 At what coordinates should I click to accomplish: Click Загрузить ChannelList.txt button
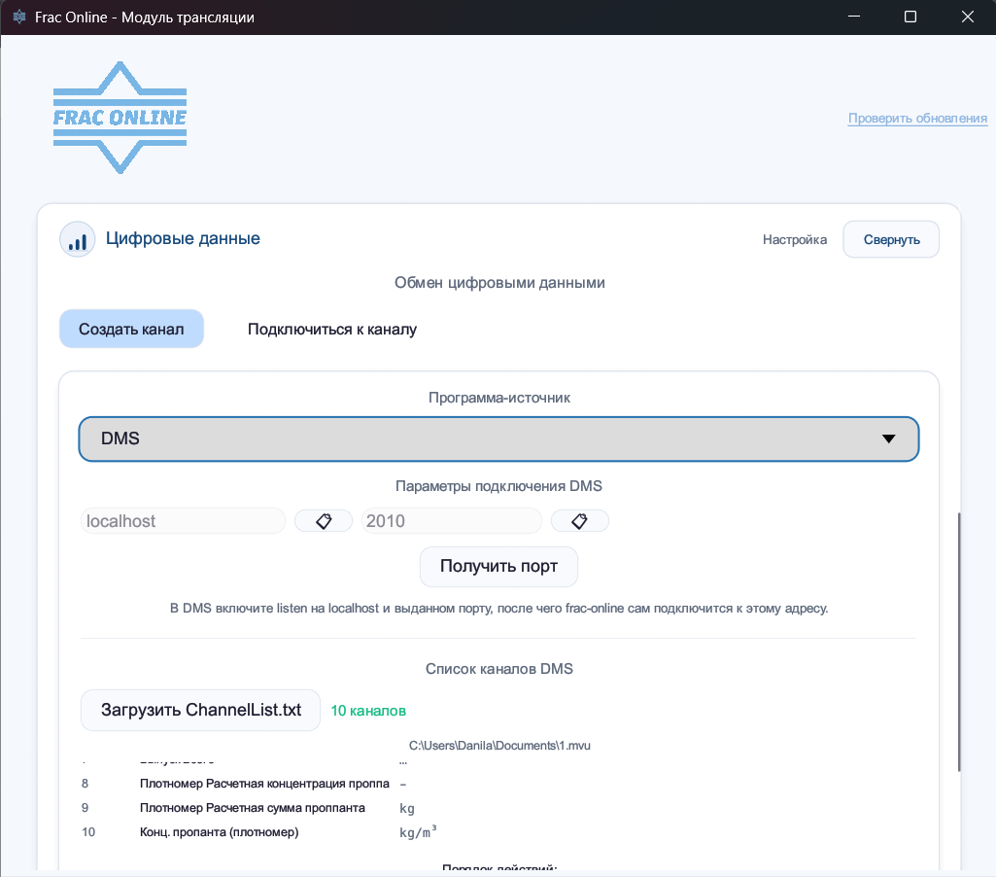click(x=200, y=710)
